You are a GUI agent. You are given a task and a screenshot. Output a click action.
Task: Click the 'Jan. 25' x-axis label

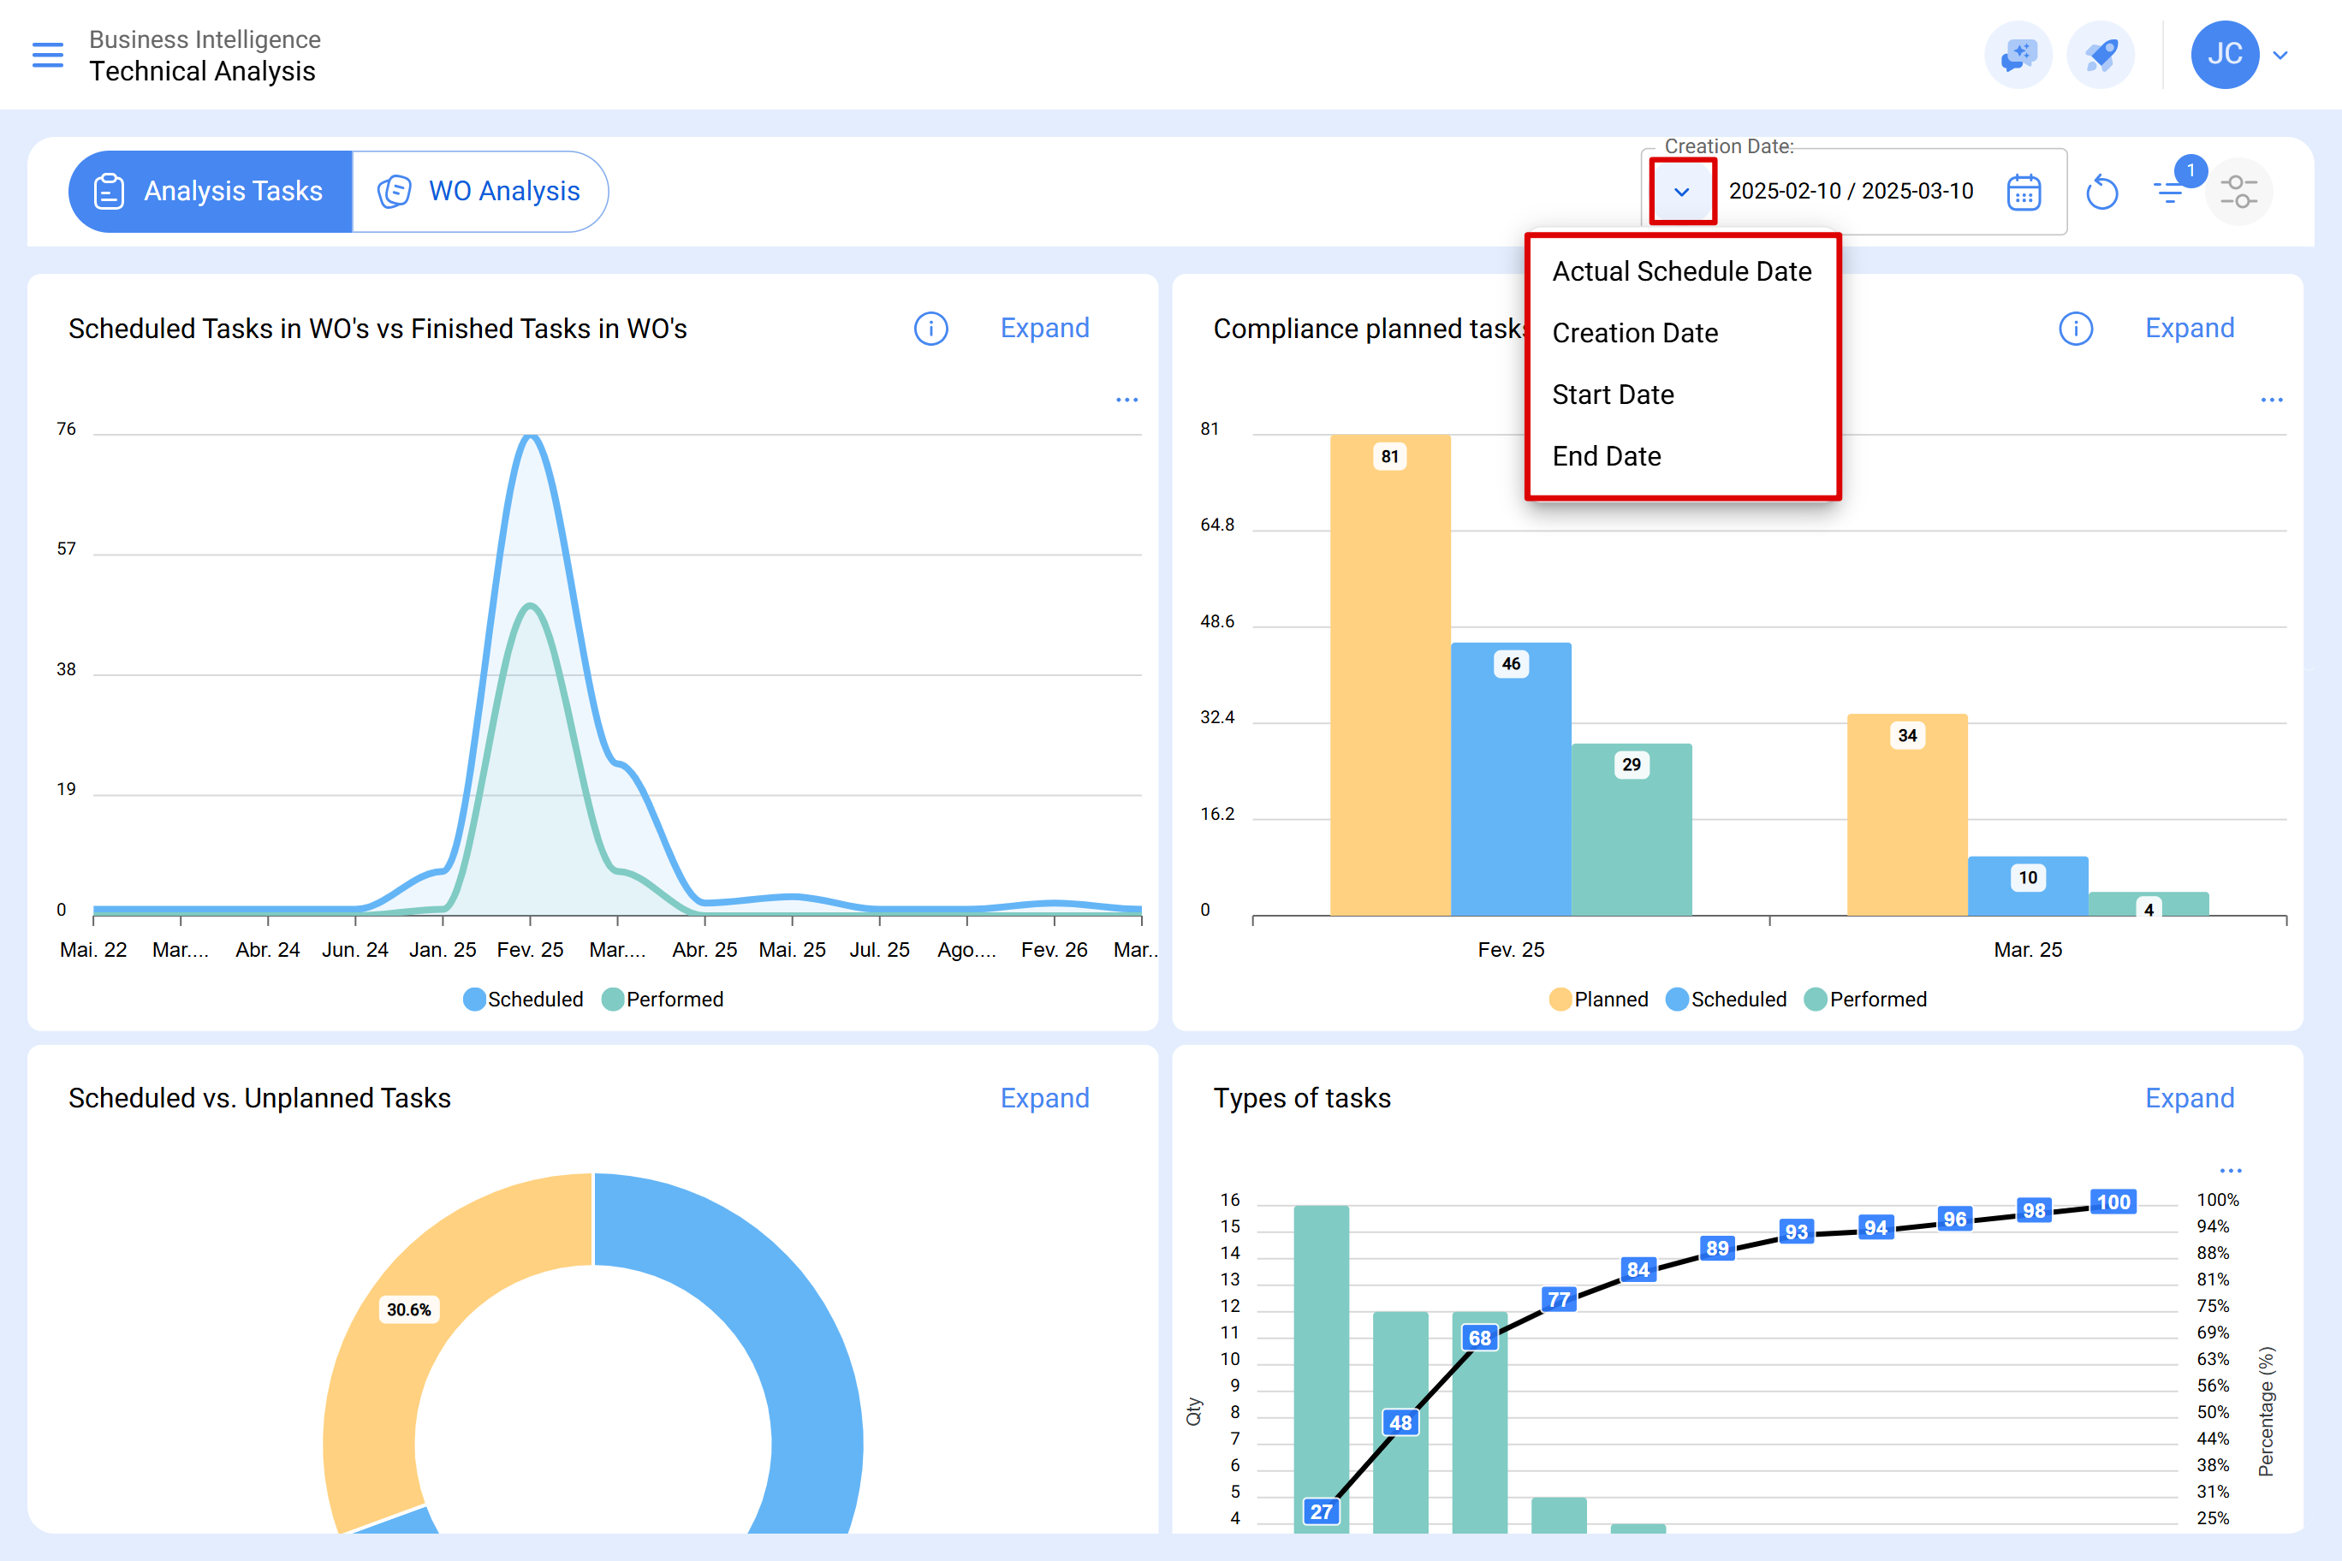(442, 950)
